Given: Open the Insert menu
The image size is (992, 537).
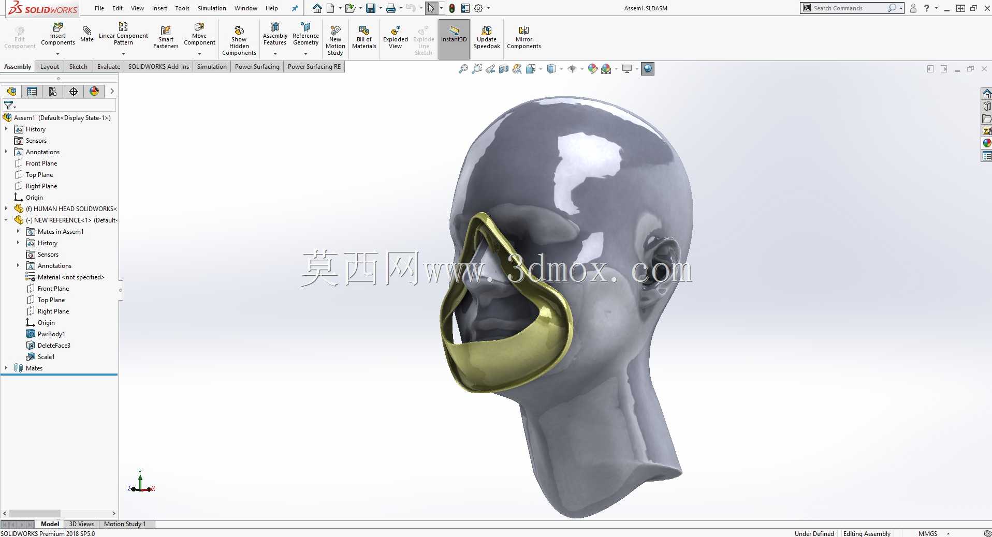Looking at the screenshot, I should click(159, 8).
